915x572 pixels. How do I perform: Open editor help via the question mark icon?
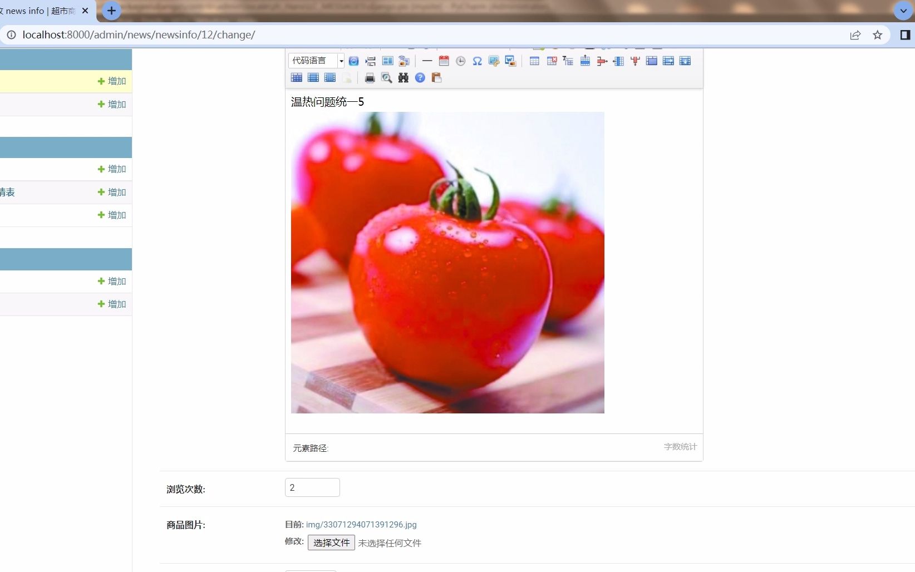point(420,78)
